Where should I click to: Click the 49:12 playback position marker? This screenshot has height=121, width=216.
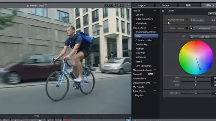click(x=37, y=116)
